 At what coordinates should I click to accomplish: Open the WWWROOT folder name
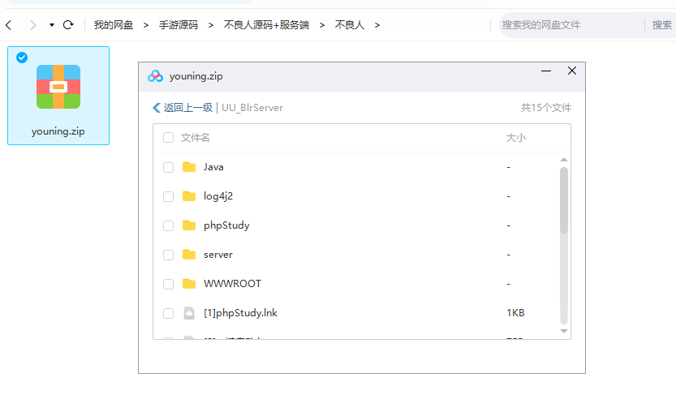click(232, 284)
